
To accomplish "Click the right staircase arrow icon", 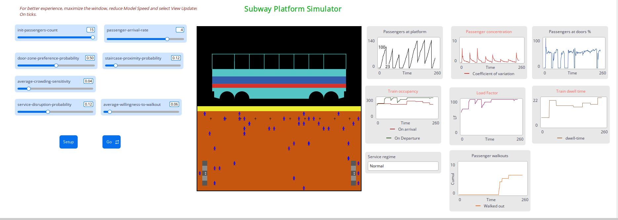I will 354,173.
